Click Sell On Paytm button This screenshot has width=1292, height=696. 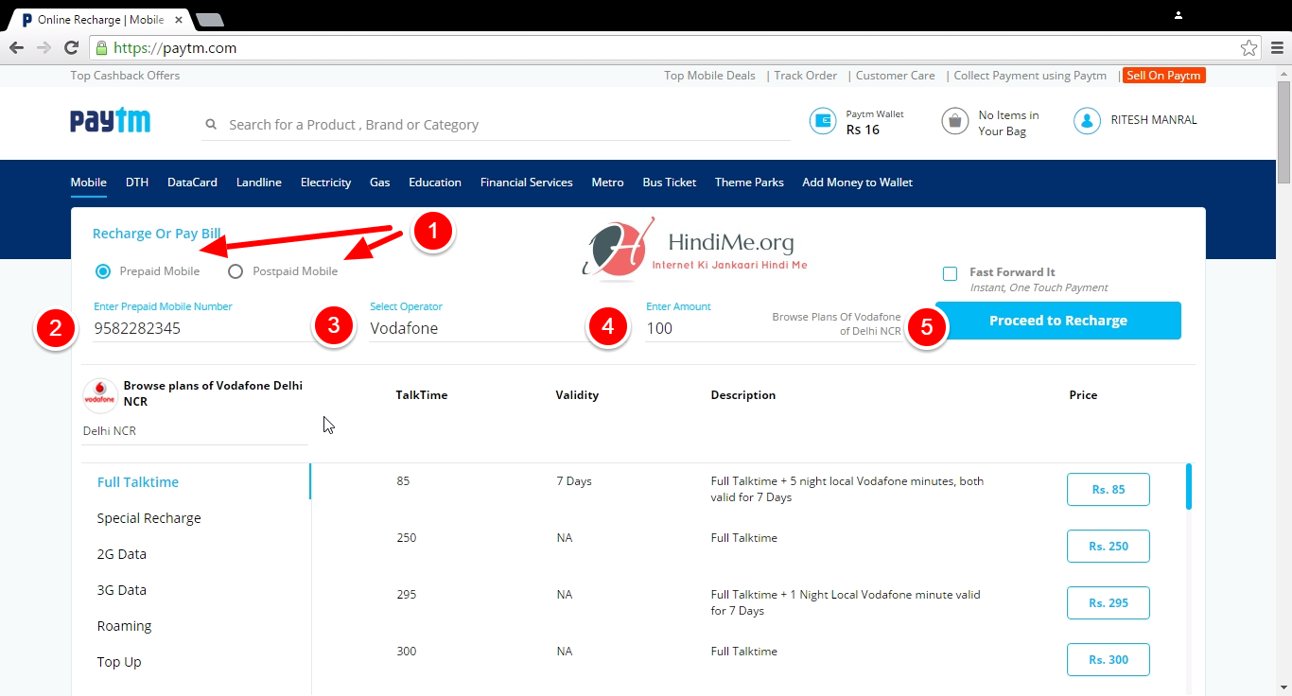pyautogui.click(x=1164, y=76)
